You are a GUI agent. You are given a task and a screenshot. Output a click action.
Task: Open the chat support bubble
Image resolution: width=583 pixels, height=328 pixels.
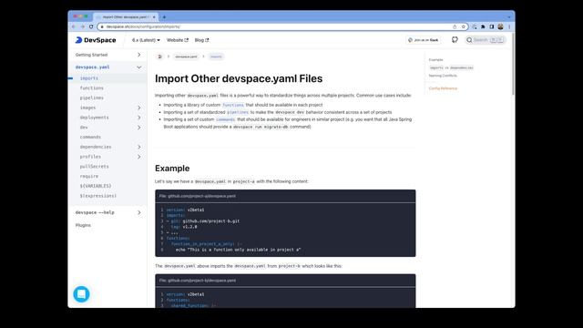[x=81, y=294]
